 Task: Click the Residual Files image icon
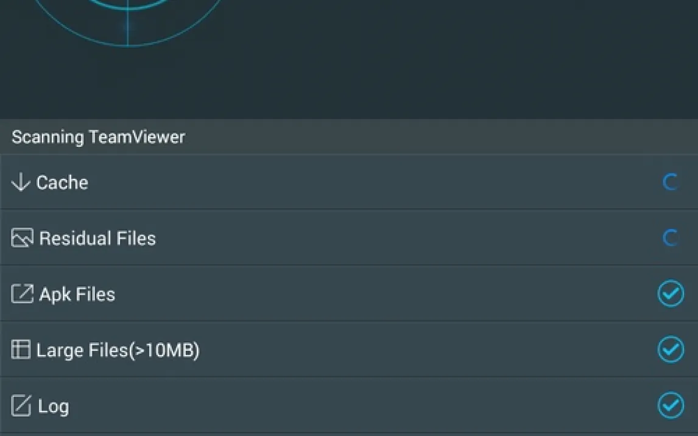[x=22, y=237]
